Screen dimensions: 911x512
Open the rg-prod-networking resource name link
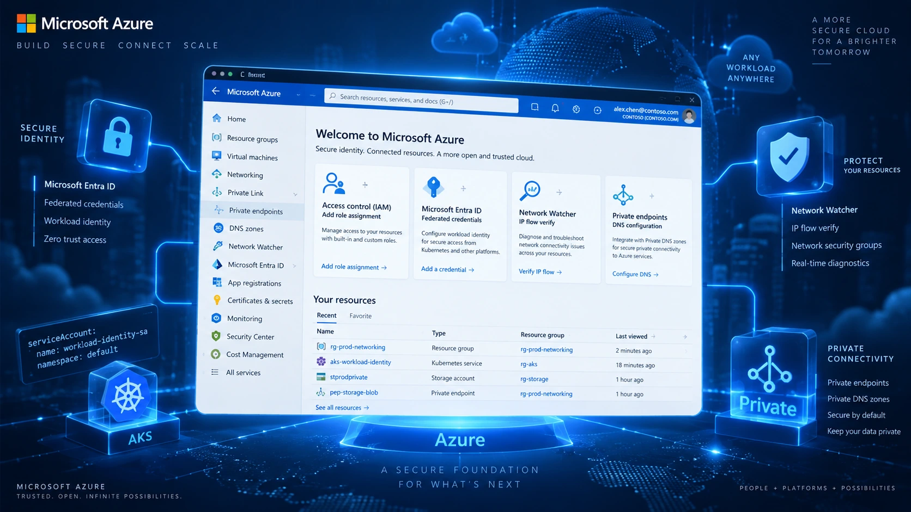click(x=358, y=347)
